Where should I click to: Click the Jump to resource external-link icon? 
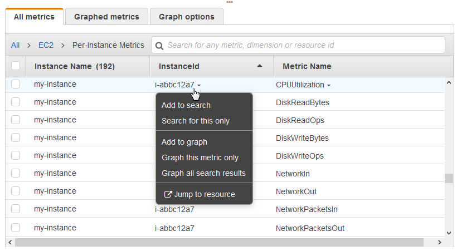[167, 194]
